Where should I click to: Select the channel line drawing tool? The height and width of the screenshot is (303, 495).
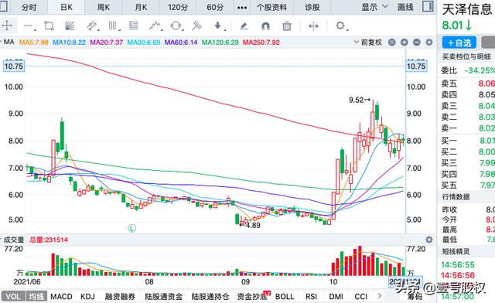91,26
